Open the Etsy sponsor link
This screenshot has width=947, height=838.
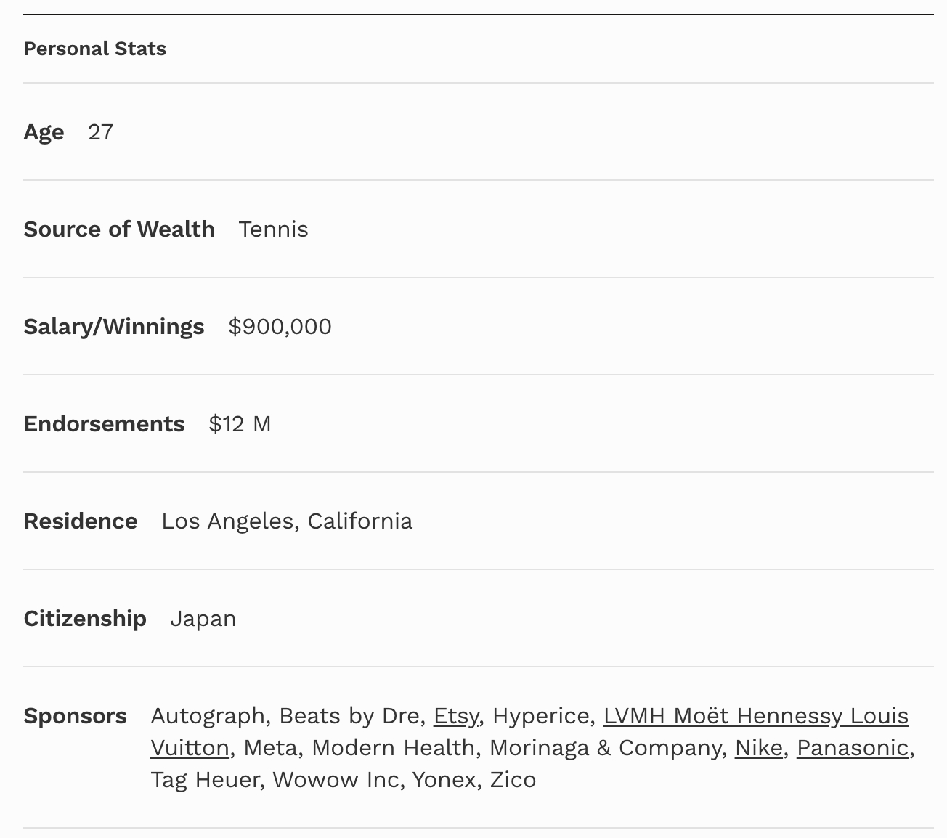(x=455, y=716)
